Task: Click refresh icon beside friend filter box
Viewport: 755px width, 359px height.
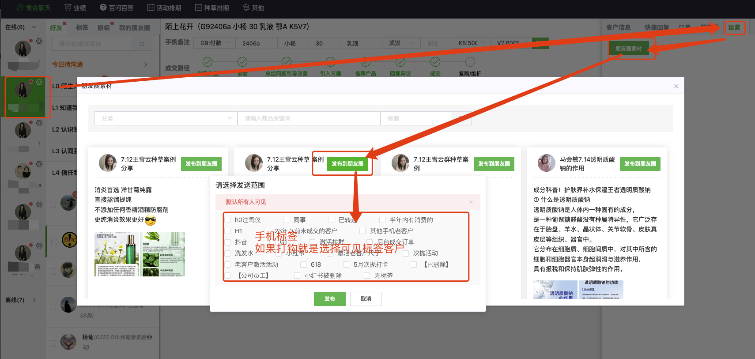Action: click(x=142, y=44)
